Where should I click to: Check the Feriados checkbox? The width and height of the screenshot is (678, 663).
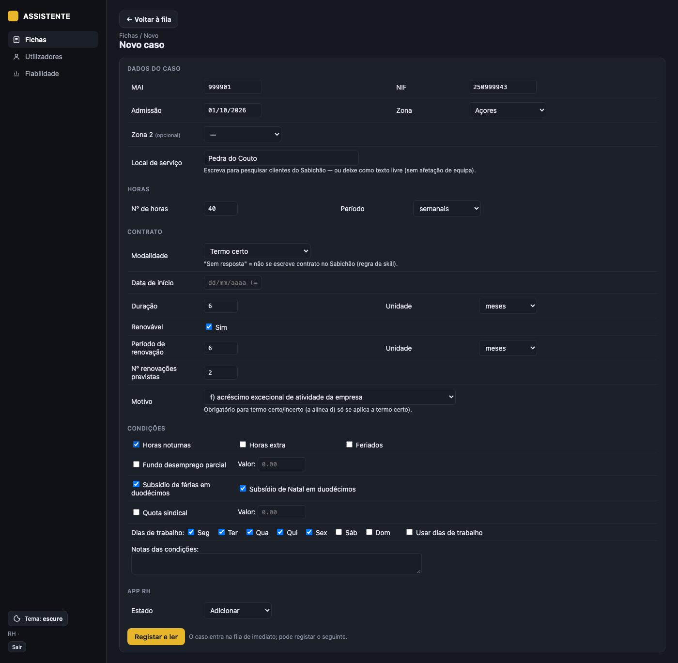click(x=350, y=445)
